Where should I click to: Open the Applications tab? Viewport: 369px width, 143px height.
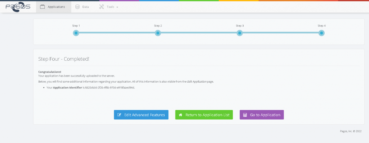[x=54, y=7]
